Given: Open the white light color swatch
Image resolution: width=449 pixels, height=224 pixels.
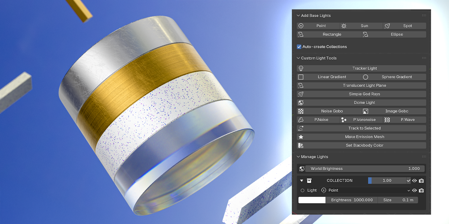Looking at the screenshot, I should point(312,200).
